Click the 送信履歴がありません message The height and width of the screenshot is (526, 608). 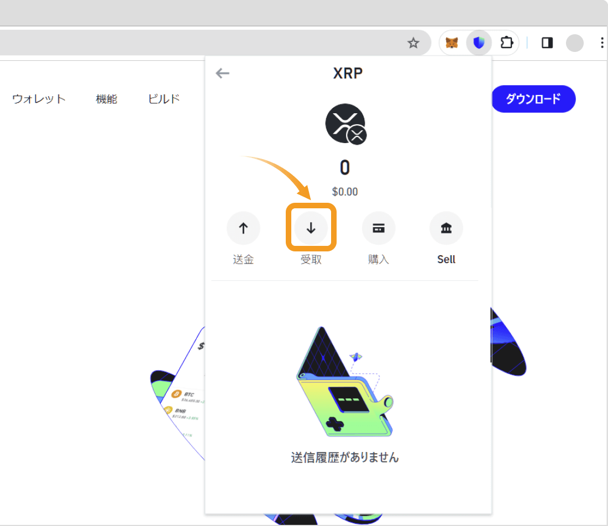pos(345,457)
